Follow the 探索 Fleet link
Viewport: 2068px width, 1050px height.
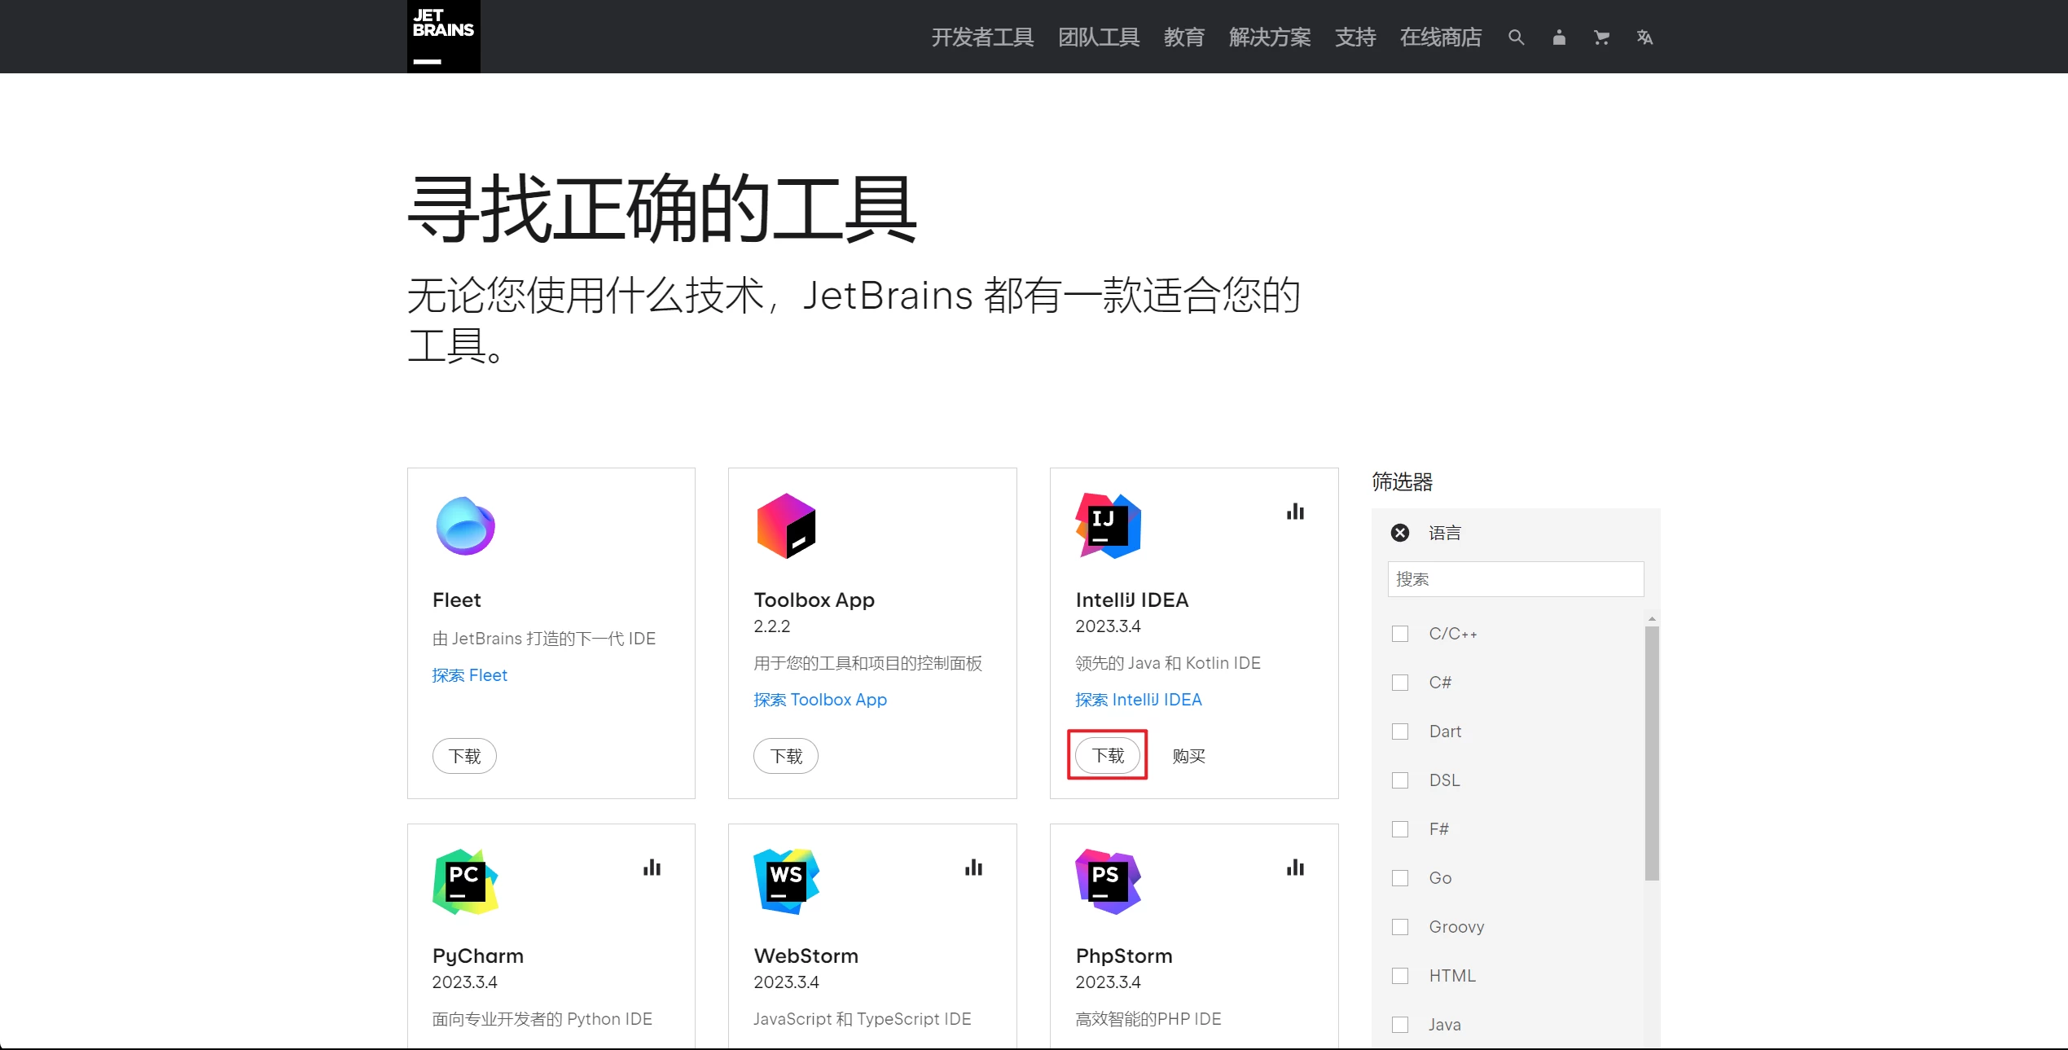pyautogui.click(x=470, y=675)
